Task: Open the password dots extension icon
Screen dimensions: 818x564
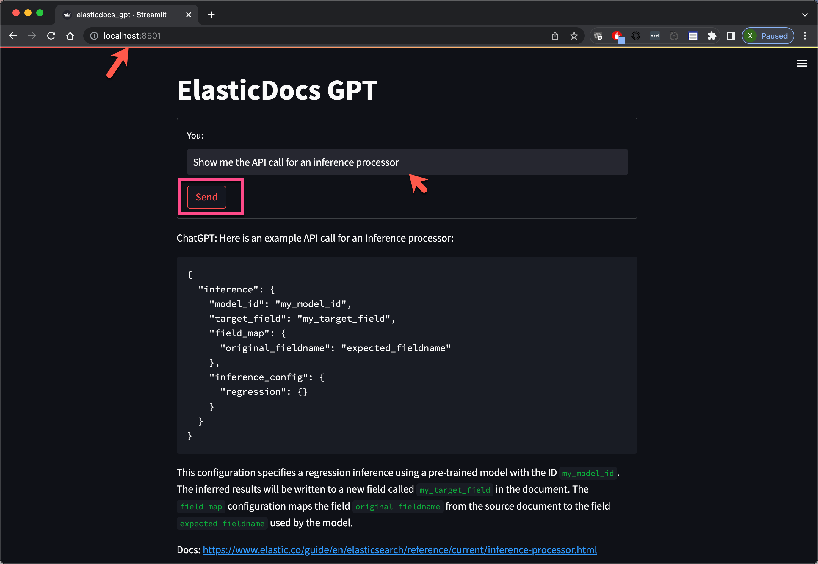Action: (655, 36)
